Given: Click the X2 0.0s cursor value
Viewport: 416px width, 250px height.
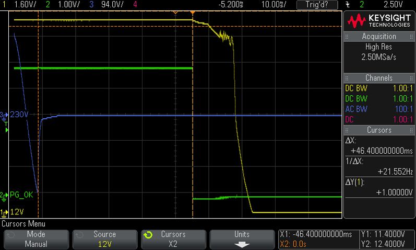Looking at the screenshot, I should (293, 244).
